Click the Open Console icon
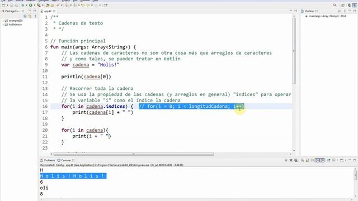The width and height of the screenshot is (358, 201). tap(342, 160)
